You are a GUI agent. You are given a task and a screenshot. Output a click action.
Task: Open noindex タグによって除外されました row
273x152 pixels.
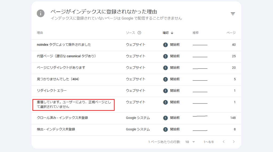136,45
